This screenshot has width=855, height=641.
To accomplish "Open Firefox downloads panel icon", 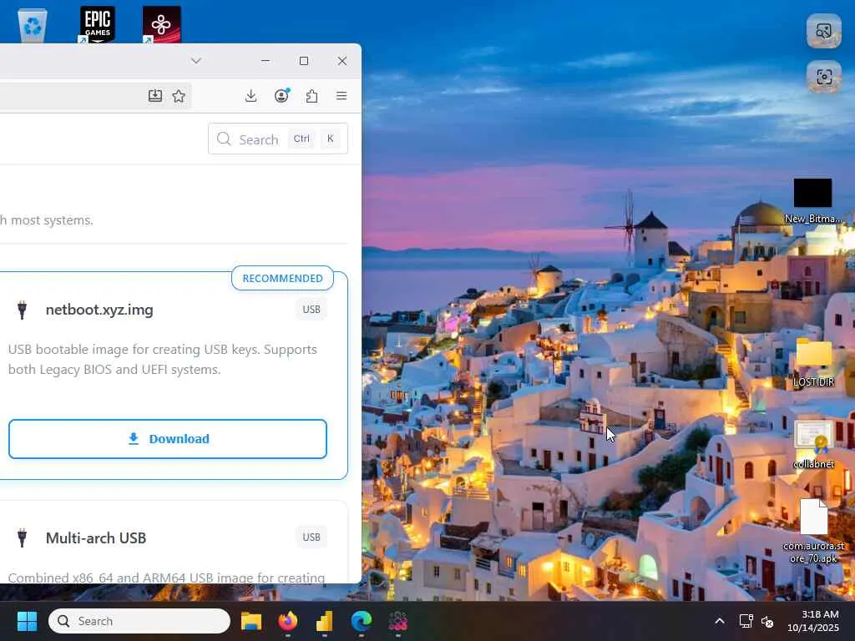I will pos(250,97).
